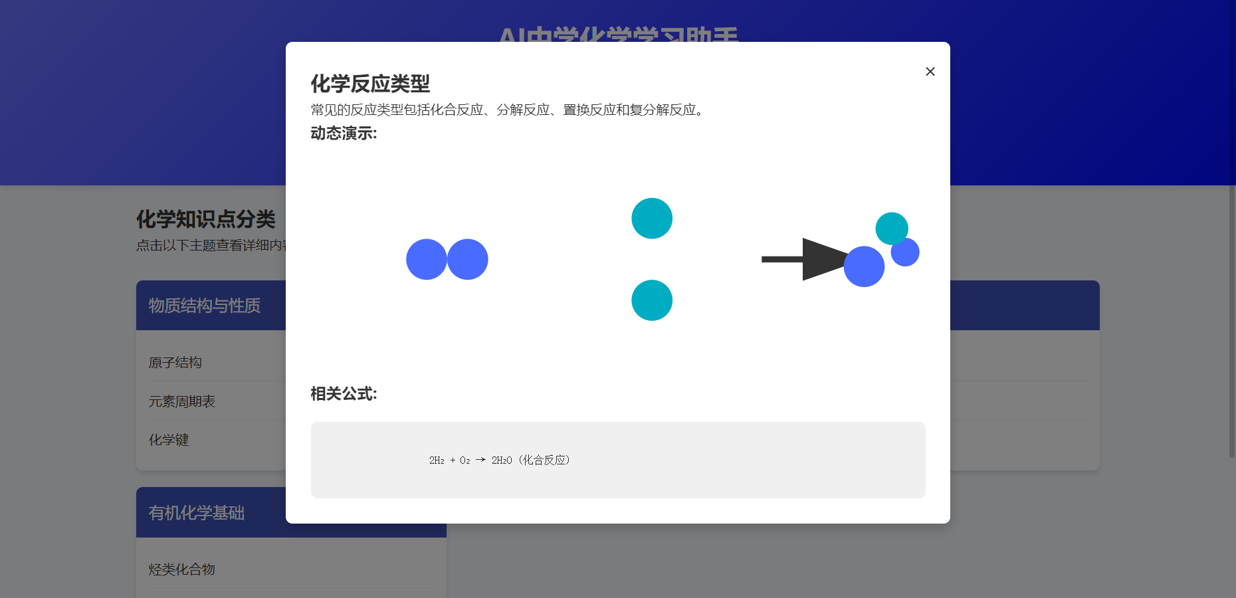This screenshot has height=598, width=1236.
Task: Select the upper standalone teal atom
Action: [x=652, y=219]
